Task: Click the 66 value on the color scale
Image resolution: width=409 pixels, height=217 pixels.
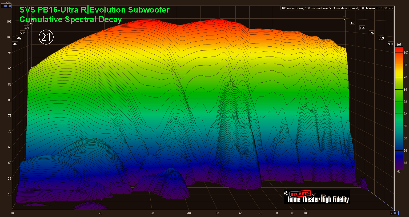Action: 406,126
